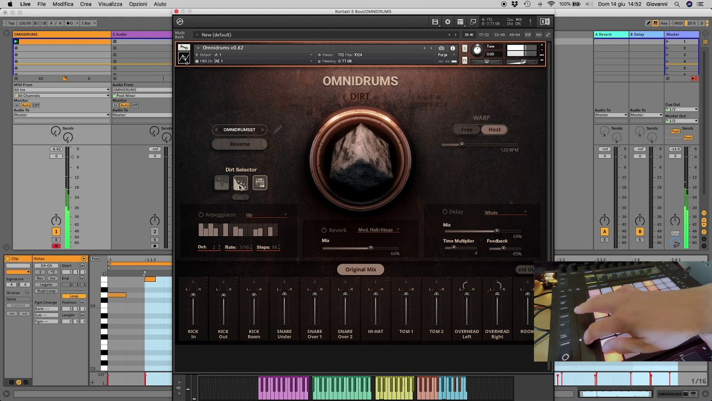
Task: Click the Kontakt save disk icon
Action: click(436, 21)
